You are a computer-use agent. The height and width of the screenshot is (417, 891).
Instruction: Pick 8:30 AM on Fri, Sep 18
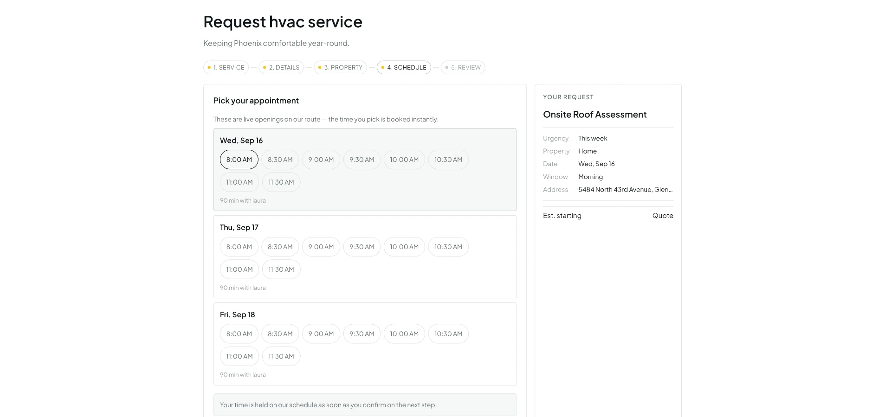tap(280, 334)
